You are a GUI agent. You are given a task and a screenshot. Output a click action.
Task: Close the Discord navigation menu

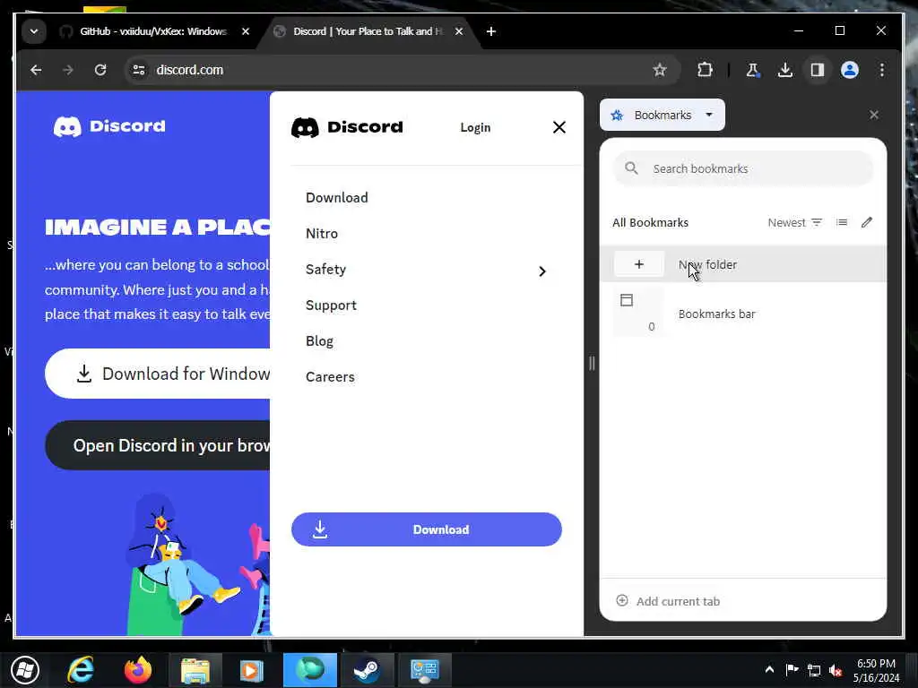point(559,127)
